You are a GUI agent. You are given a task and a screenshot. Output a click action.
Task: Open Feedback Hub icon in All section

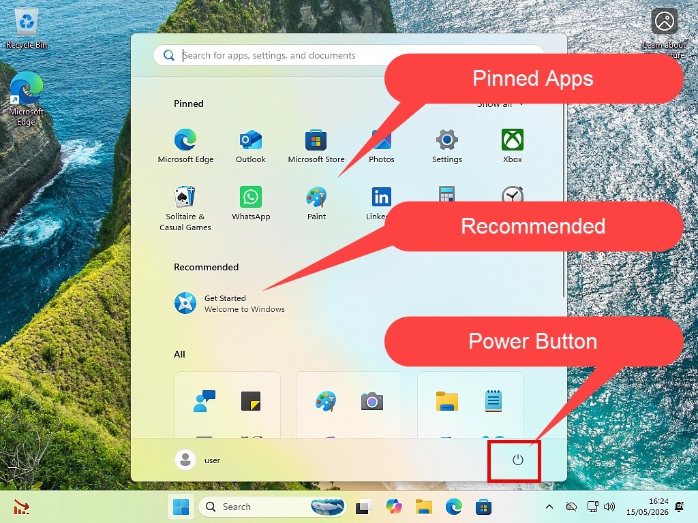pyautogui.click(x=204, y=401)
